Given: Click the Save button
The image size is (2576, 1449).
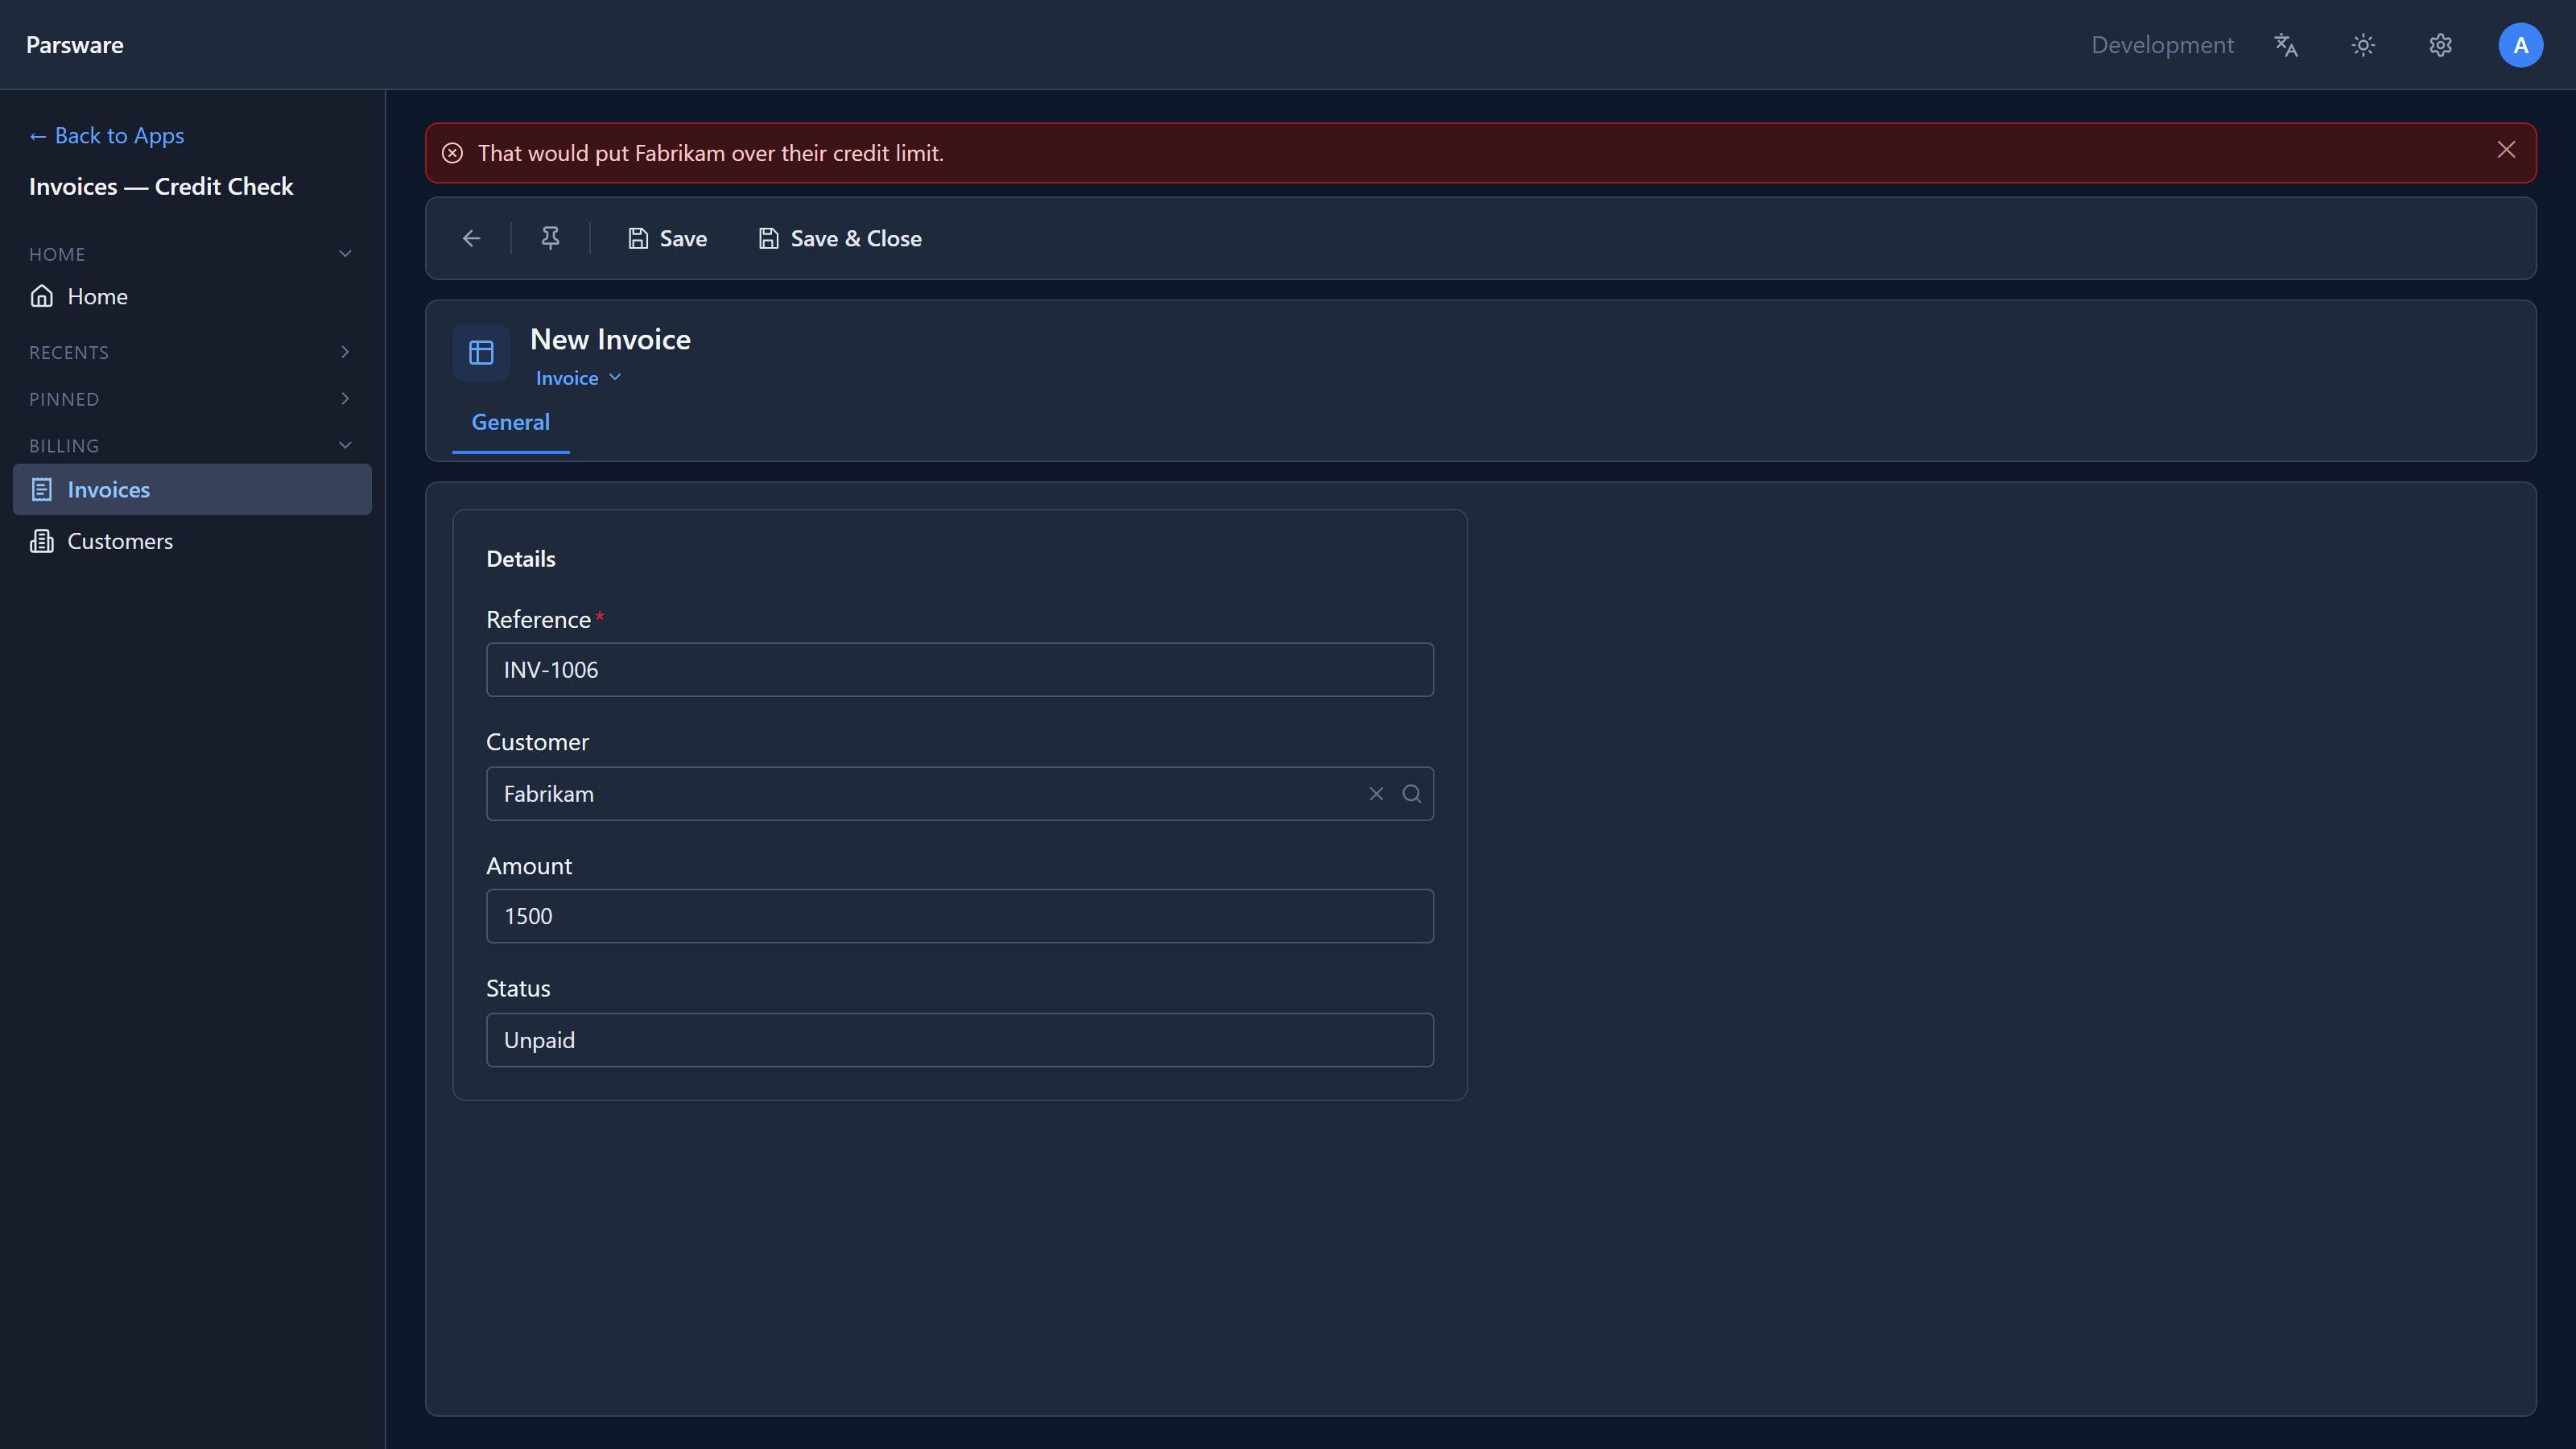Looking at the screenshot, I should [x=667, y=238].
